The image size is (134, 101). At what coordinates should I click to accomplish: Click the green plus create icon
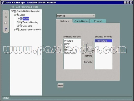click(x=6, y=13)
